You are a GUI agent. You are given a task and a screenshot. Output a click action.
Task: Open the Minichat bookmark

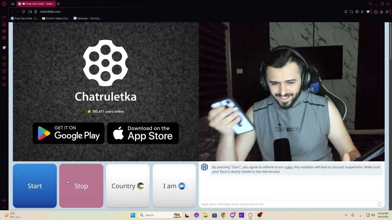(x=88, y=18)
